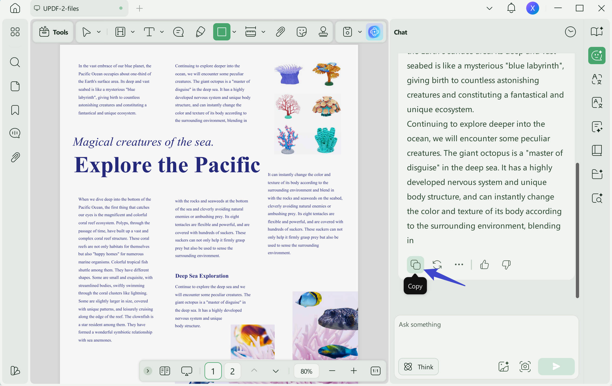Open the book layout icon in right sidebar

(x=597, y=150)
